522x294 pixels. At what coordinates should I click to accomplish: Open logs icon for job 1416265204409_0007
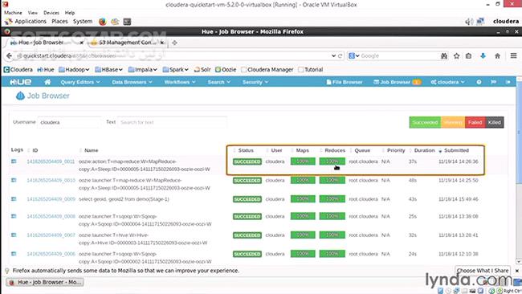pos(14,235)
